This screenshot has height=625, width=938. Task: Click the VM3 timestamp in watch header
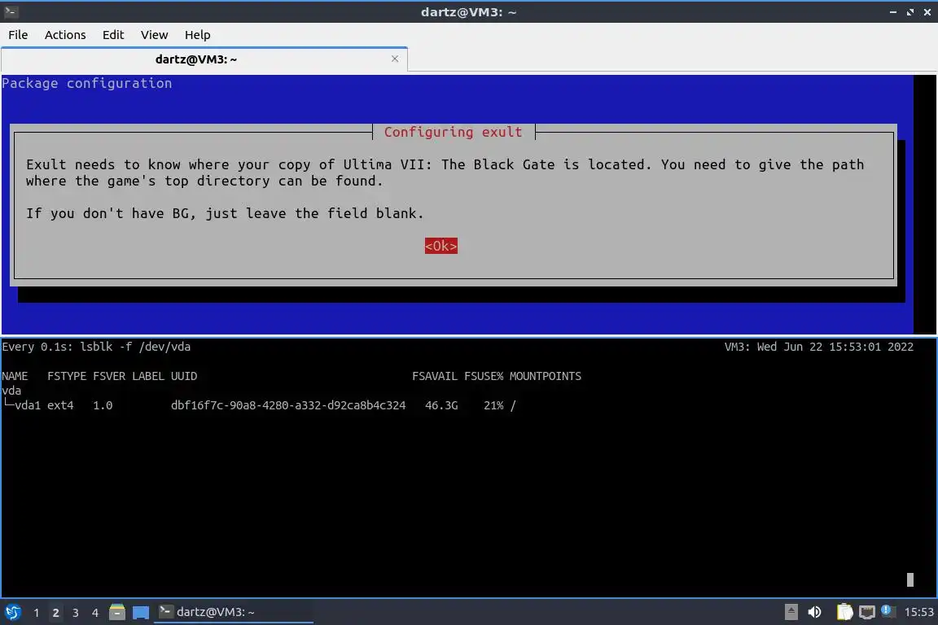coord(819,347)
